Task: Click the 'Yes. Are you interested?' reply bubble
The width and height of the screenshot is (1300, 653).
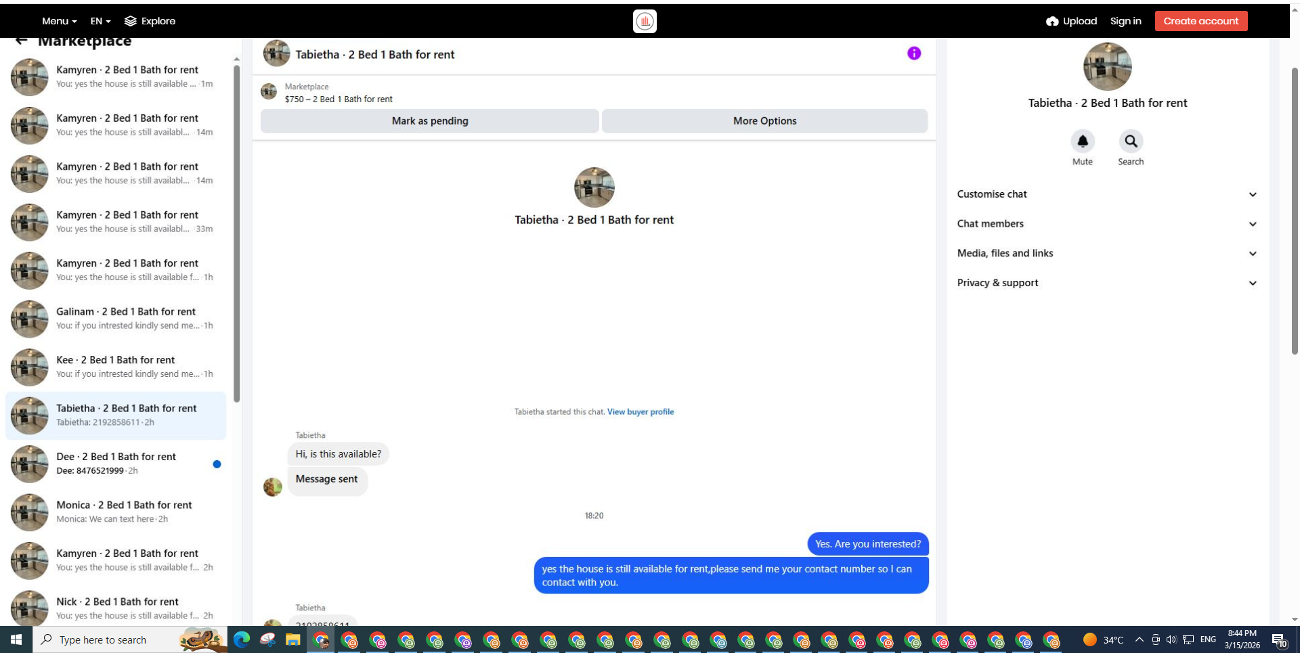Action: 868,544
